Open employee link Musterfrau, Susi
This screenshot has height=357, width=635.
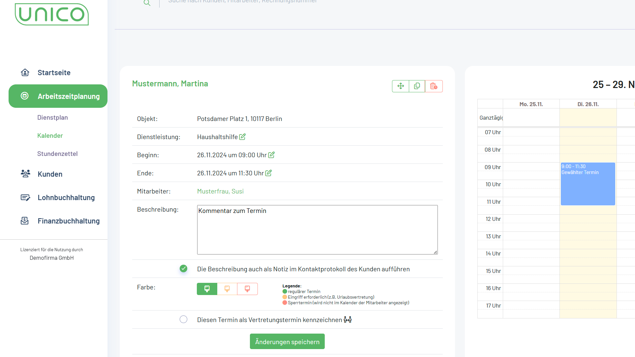pyautogui.click(x=220, y=191)
